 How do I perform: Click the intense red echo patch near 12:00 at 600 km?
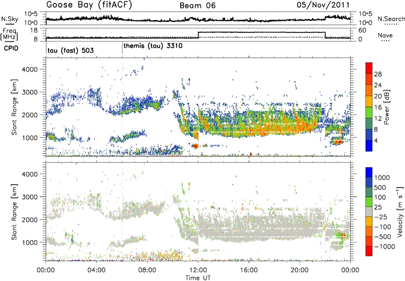coord(195,146)
